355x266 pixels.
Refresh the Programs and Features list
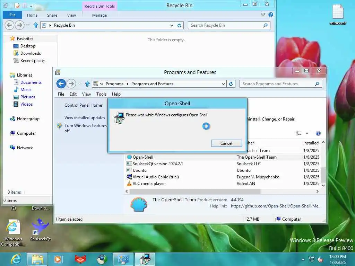pyautogui.click(x=231, y=84)
